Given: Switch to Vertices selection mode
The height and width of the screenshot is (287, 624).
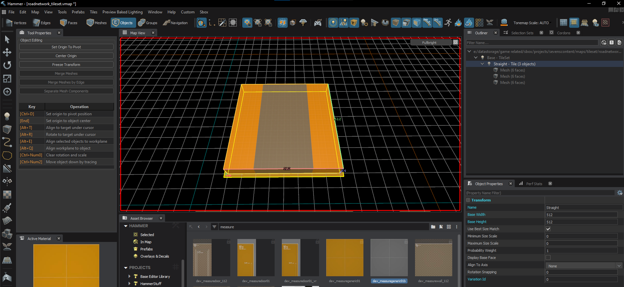Looking at the screenshot, I should [x=16, y=23].
